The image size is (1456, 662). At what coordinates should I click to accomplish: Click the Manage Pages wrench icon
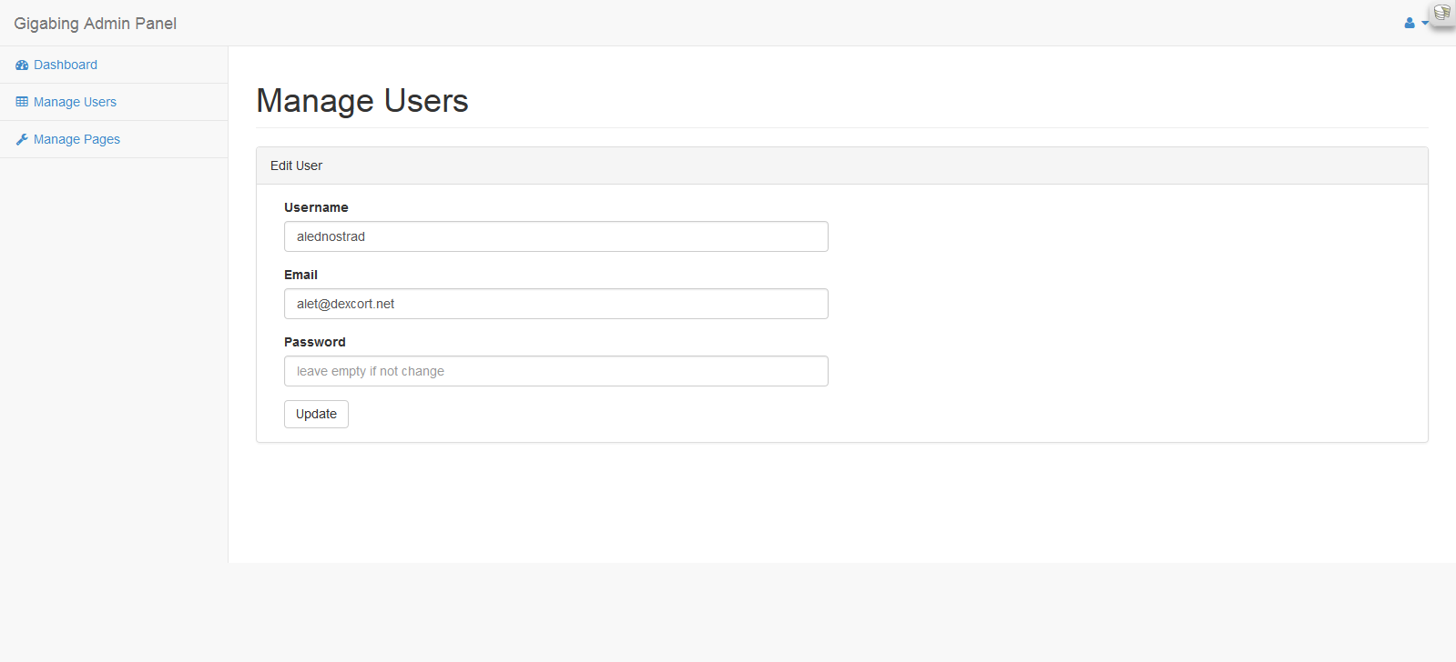(22, 139)
